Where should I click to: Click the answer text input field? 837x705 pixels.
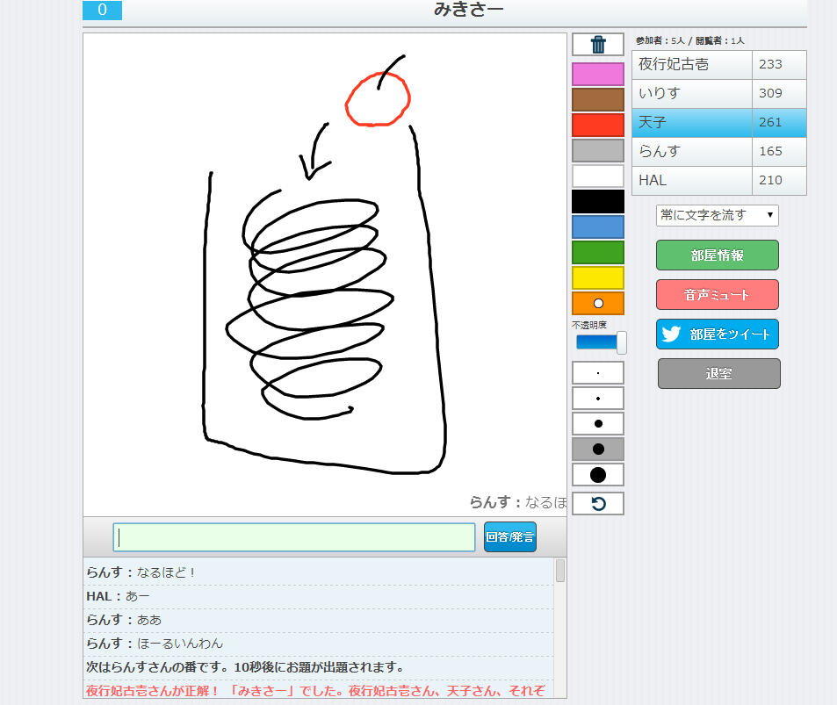pos(294,537)
